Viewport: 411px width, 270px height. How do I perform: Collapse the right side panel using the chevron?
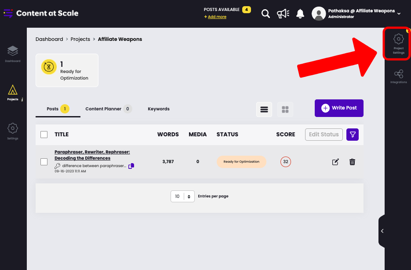pyautogui.click(x=382, y=231)
